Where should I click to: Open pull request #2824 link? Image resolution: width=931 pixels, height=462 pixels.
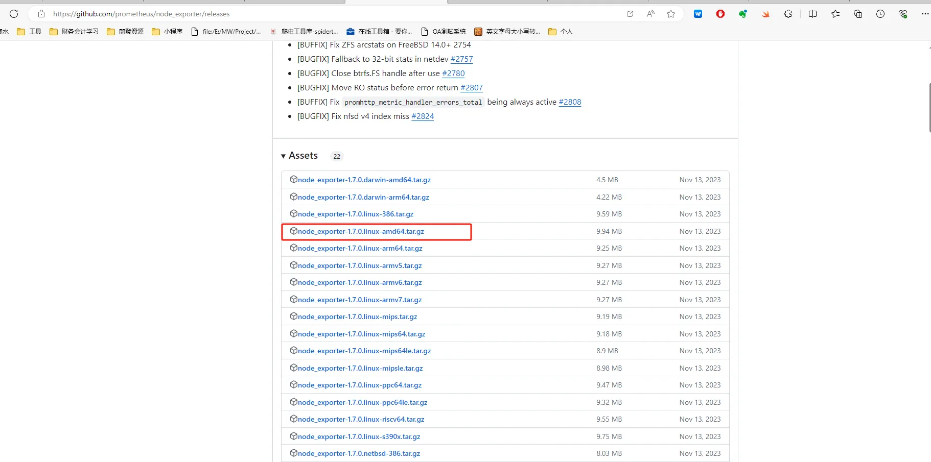coord(423,116)
